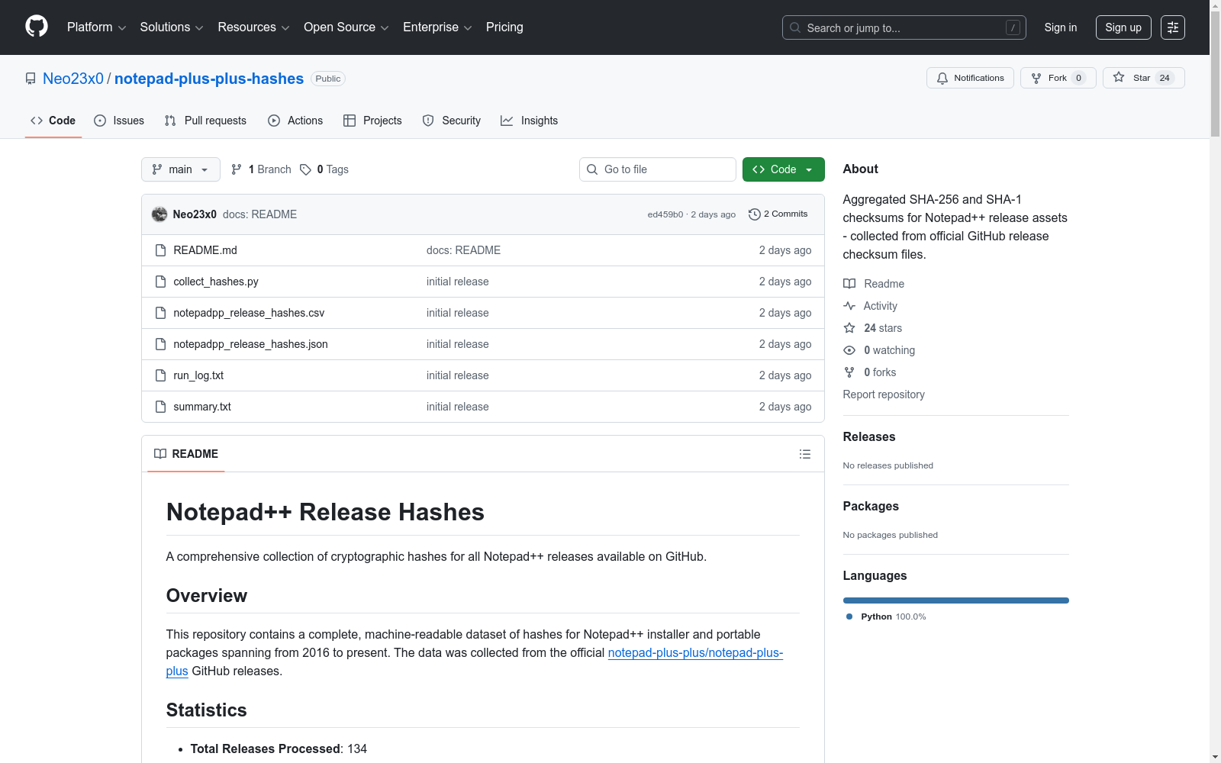The width and height of the screenshot is (1221, 763).
Task: Click the repository icon before Neo23x0
Action: pyautogui.click(x=31, y=79)
